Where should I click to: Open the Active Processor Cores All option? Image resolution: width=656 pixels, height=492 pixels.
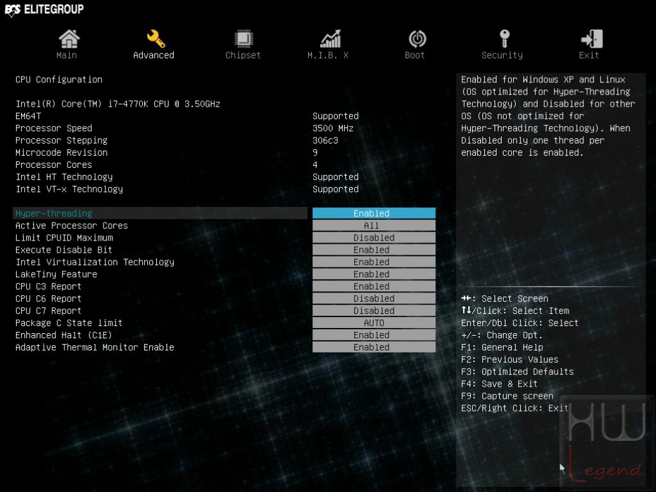(374, 226)
